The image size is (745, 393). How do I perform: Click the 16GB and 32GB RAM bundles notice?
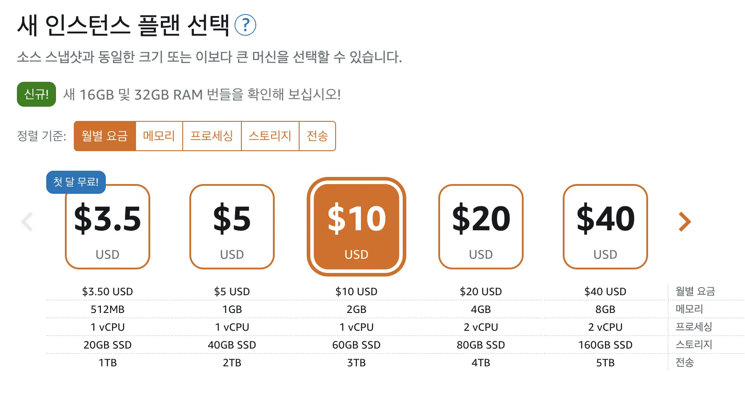[202, 95]
